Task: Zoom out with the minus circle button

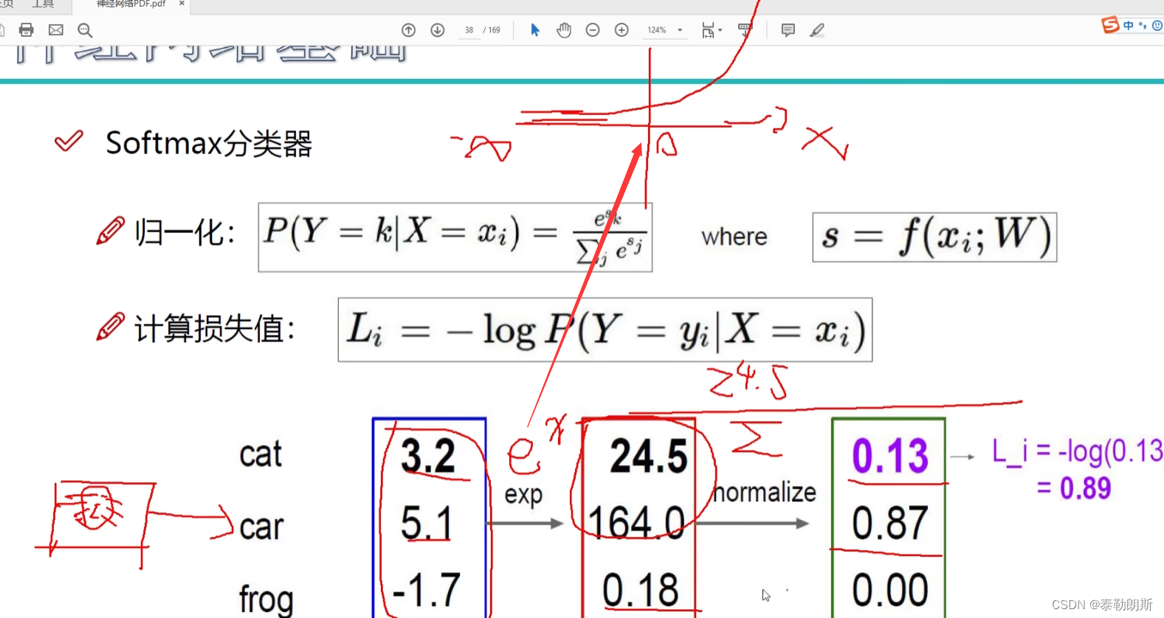Action: (x=593, y=30)
